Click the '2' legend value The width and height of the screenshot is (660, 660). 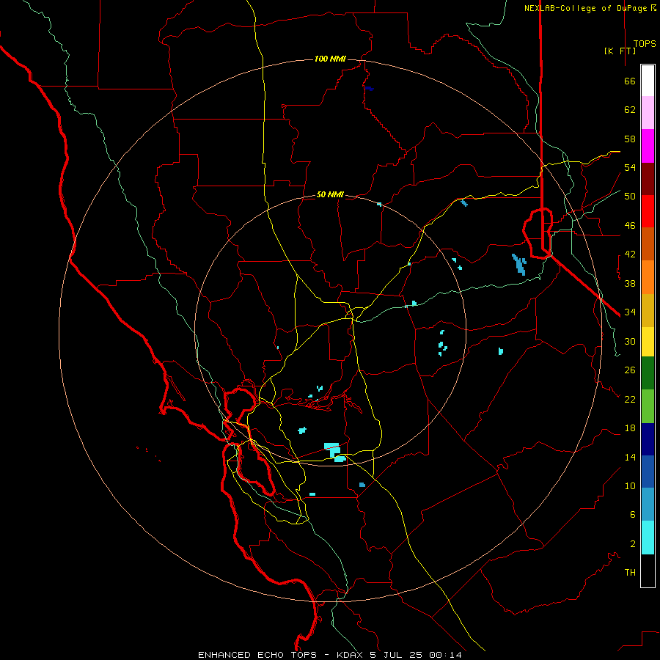click(632, 544)
